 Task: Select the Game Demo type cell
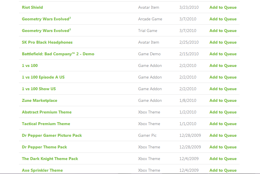pyautogui.click(x=149, y=54)
